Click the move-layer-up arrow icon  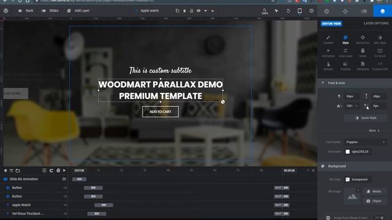click(x=213, y=11)
